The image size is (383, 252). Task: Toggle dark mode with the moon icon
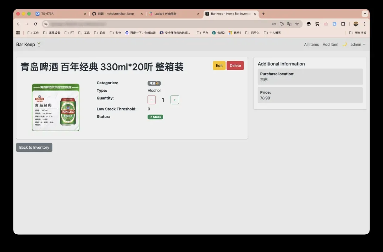point(344,44)
